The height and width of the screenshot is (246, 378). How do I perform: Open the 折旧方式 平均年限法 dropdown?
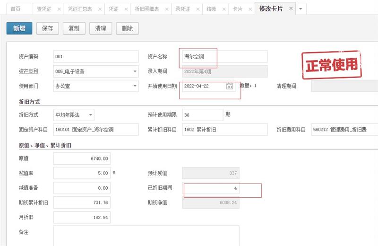click(90, 115)
